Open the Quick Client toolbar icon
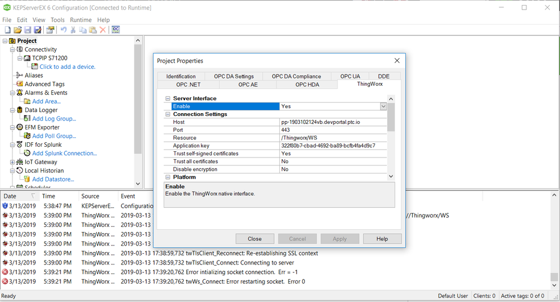Image resolution: width=560 pixels, height=302 pixels. [x=116, y=30]
